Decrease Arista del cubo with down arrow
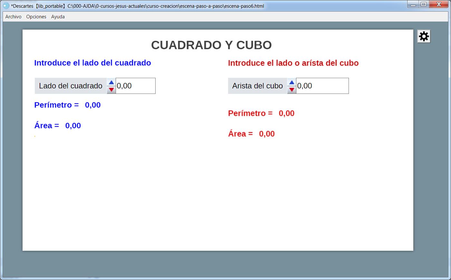This screenshot has width=451, height=280. (292, 90)
